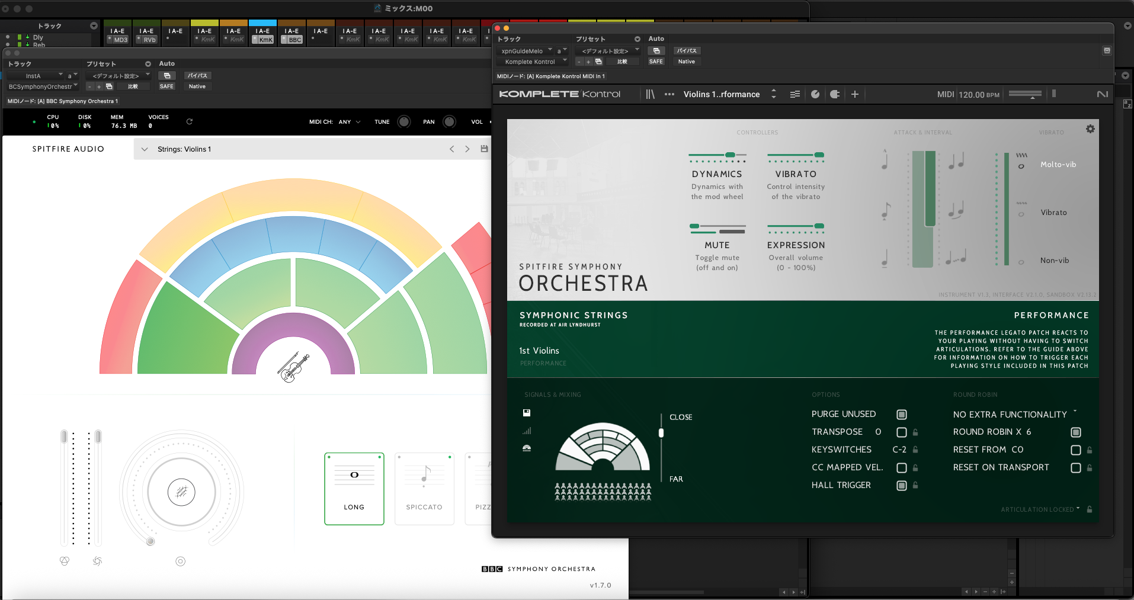The height and width of the screenshot is (600, 1134).
Task: Click the expression icon below the left fader
Action: tap(65, 561)
